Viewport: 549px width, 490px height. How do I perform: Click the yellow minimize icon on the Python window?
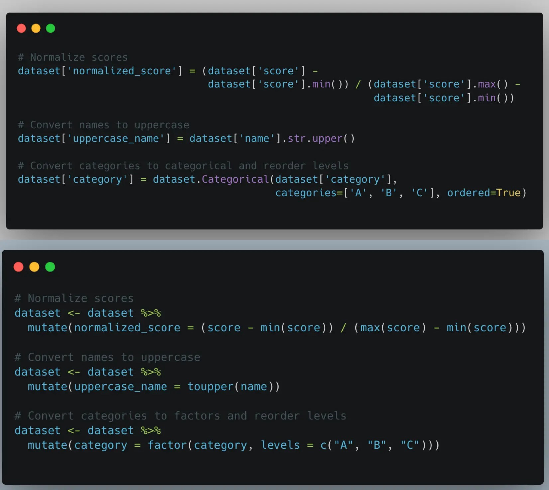(36, 28)
